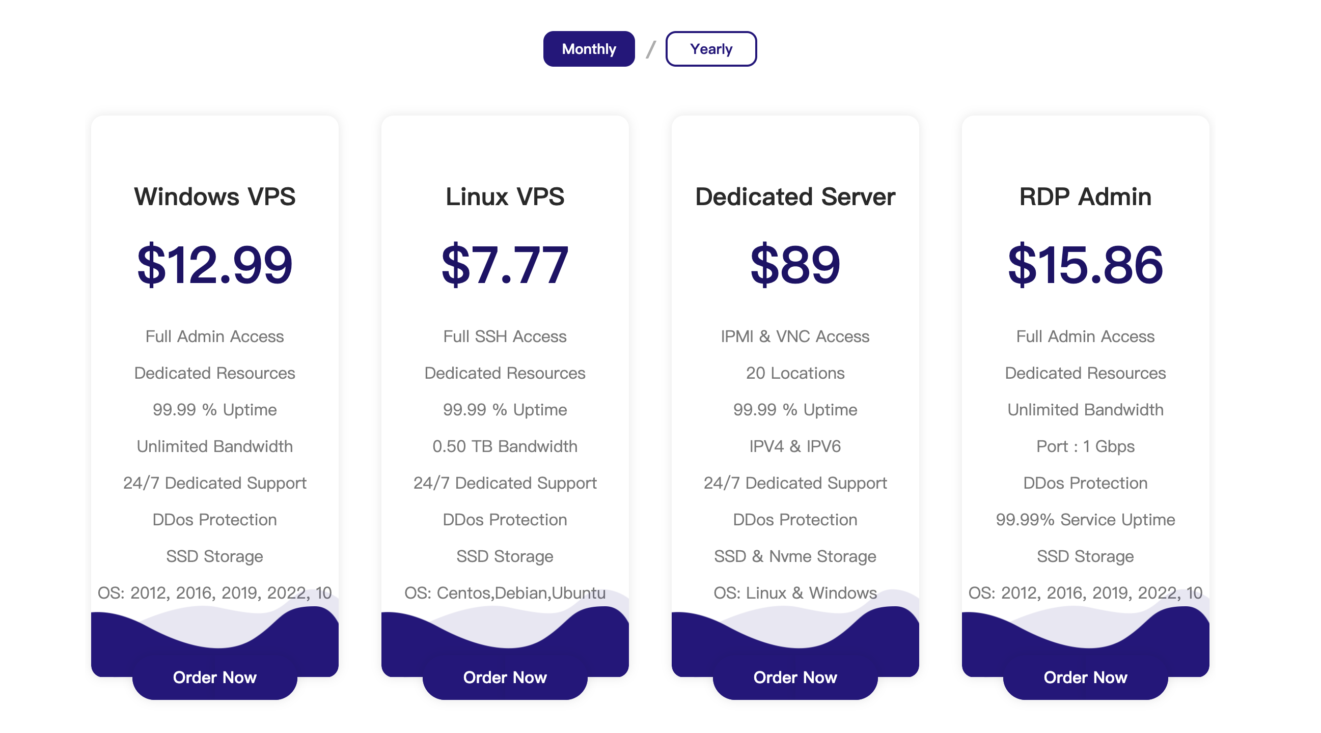Click the Linux VPS plan title
The width and height of the screenshot is (1321, 733).
[505, 197]
